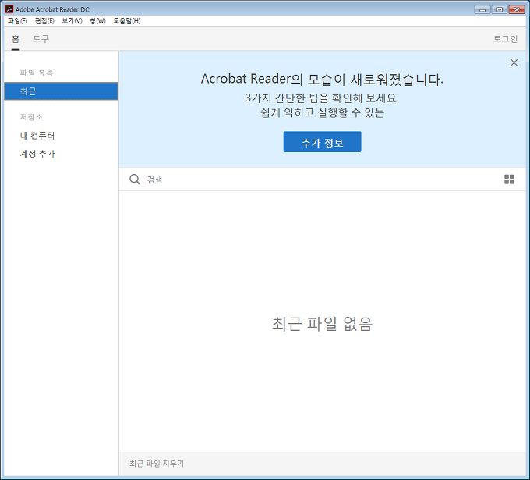The height and width of the screenshot is (480, 530).
Task: Open the 편집(E) menu
Action: click(x=44, y=21)
